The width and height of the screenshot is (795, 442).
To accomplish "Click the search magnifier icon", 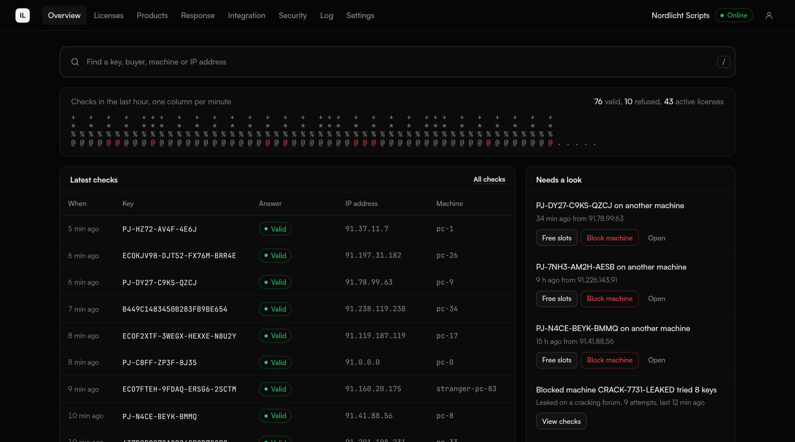I will [x=75, y=62].
